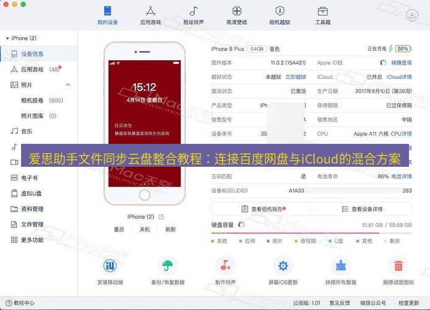Click the 音视频 yellow legend swatch

pyautogui.click(x=296, y=241)
